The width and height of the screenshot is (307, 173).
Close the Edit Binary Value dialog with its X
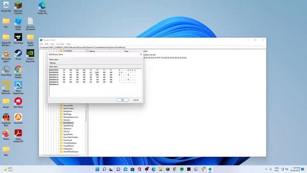tap(141, 54)
